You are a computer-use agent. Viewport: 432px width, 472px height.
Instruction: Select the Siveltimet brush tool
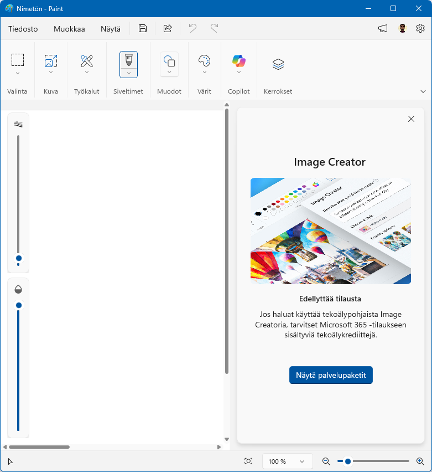point(129,60)
